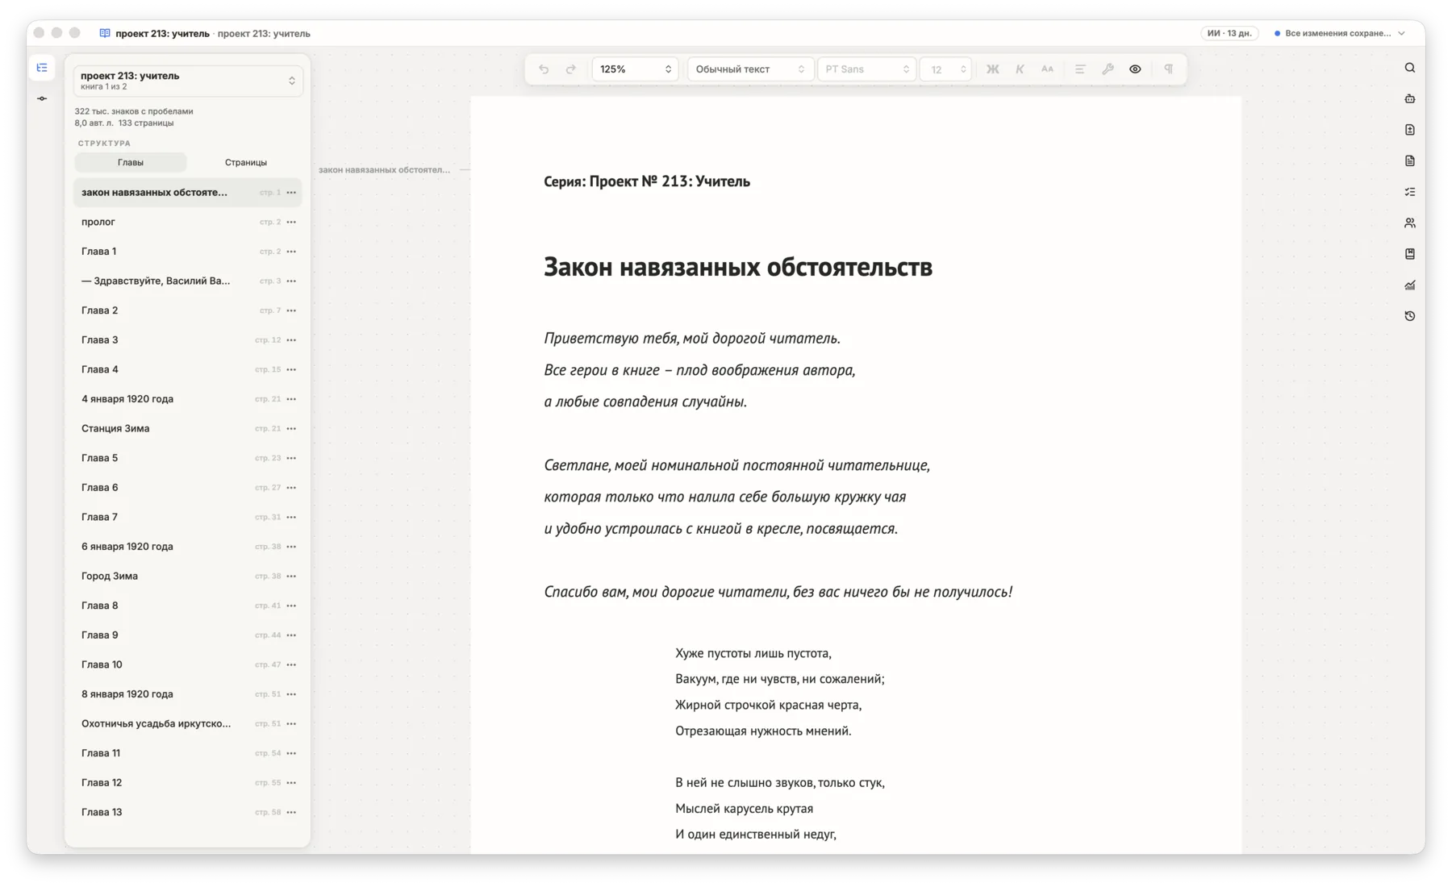The image size is (1452, 887).
Task: Jump to 6 января 1920 года section
Action: (188, 547)
